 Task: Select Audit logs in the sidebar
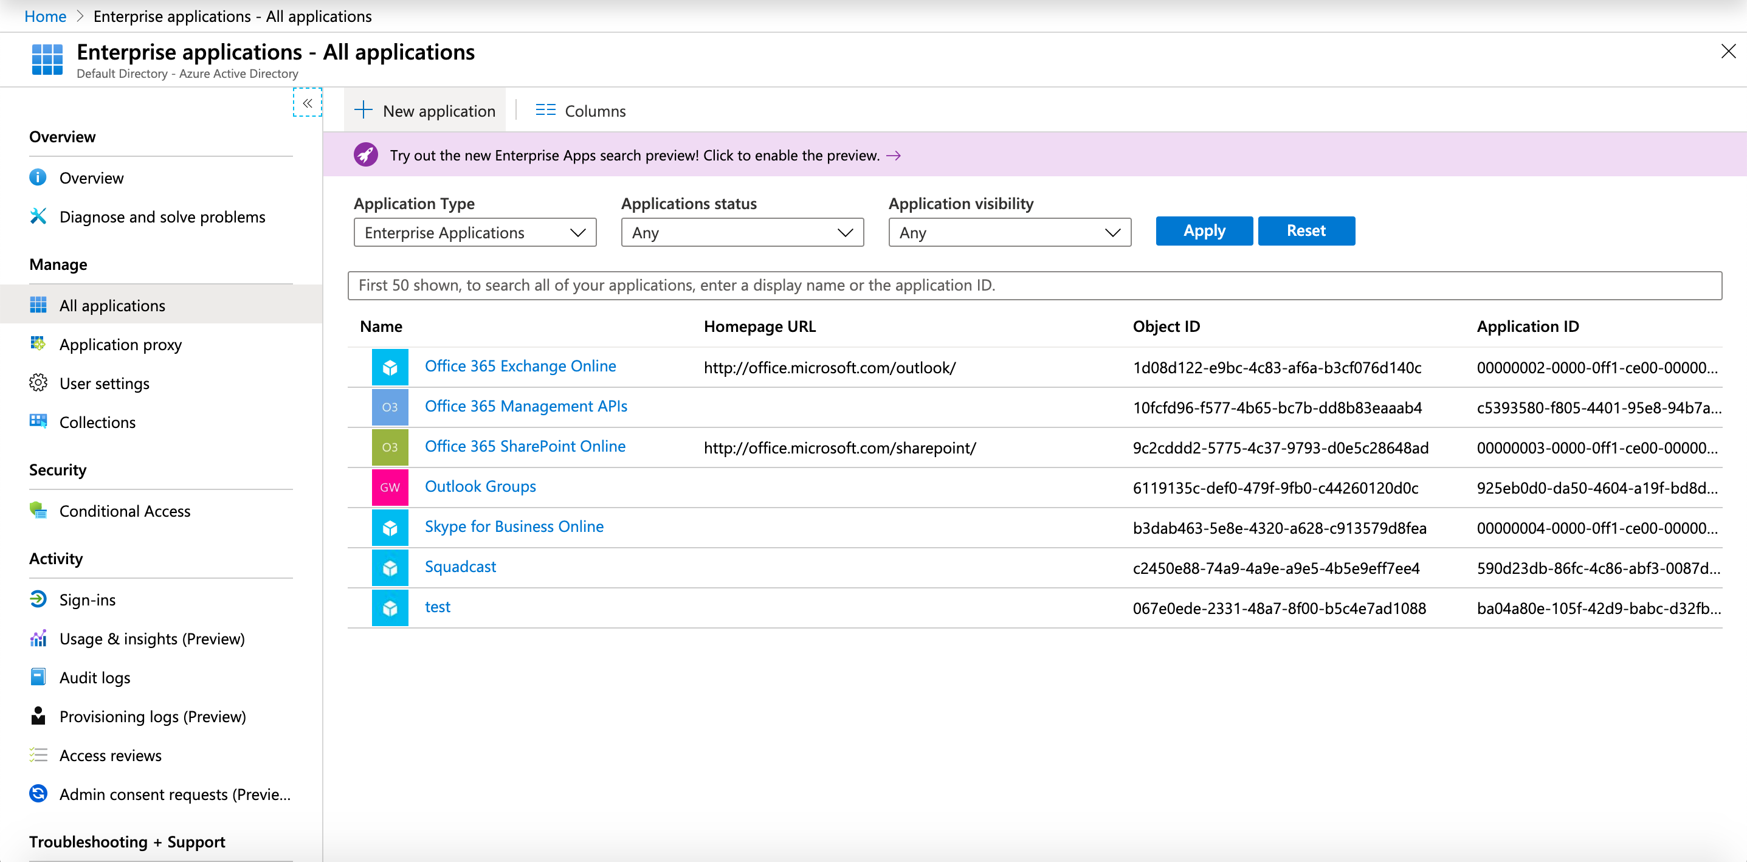[95, 677]
